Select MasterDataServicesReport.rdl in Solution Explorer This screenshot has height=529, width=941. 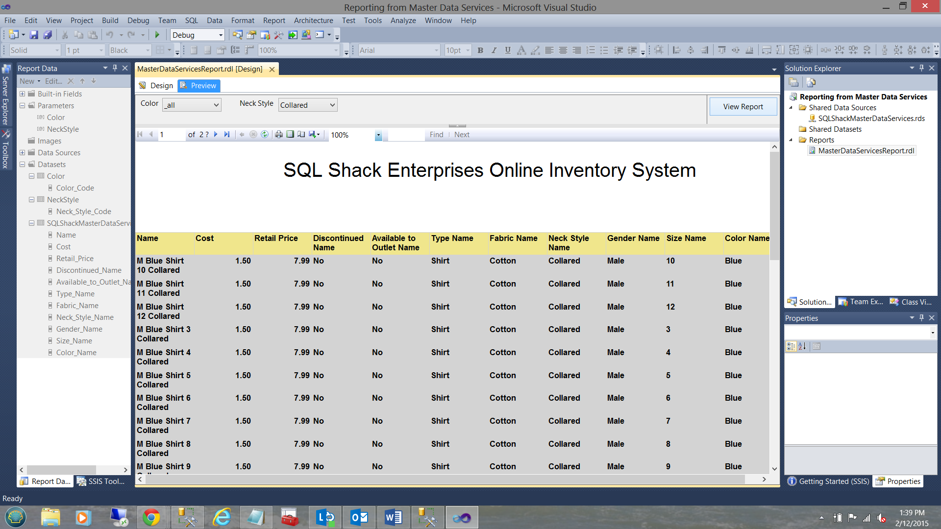point(866,150)
